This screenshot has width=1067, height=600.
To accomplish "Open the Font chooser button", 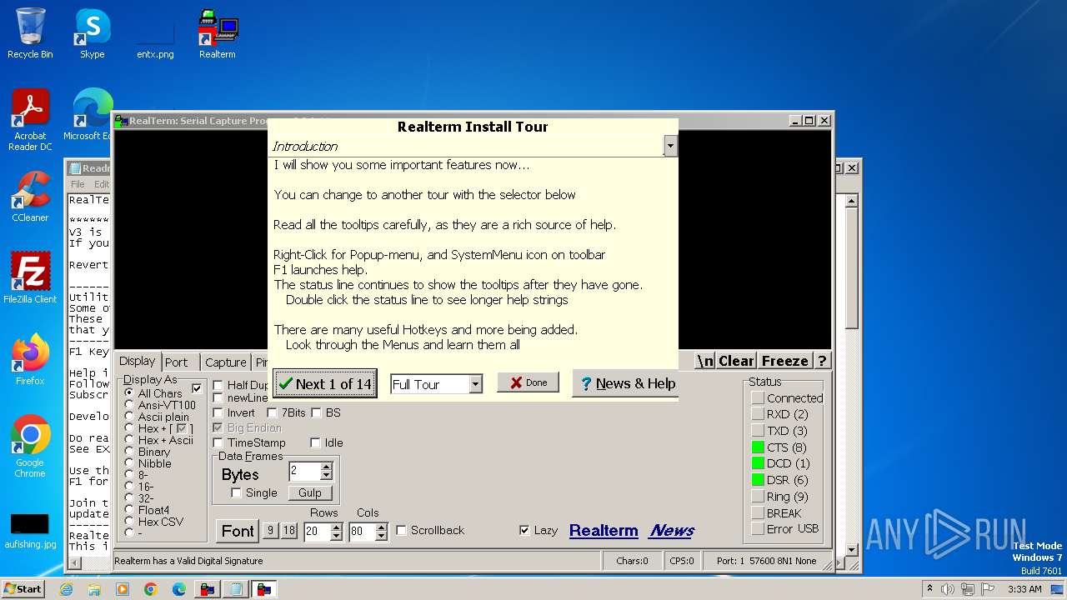I will (238, 531).
